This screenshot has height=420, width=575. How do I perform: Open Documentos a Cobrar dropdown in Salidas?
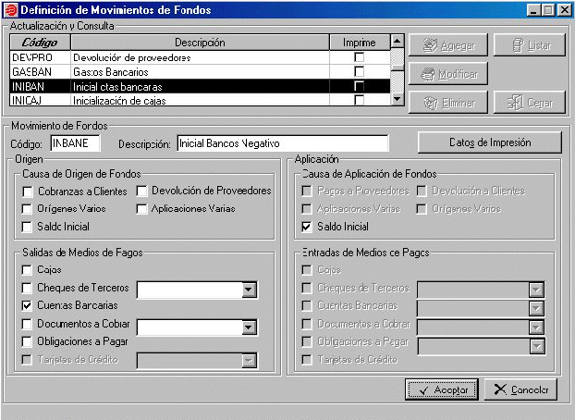tap(248, 327)
